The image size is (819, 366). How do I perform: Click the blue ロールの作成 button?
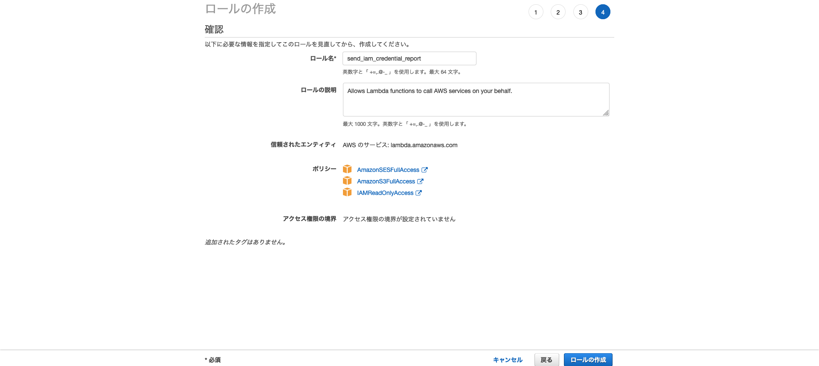click(x=588, y=360)
